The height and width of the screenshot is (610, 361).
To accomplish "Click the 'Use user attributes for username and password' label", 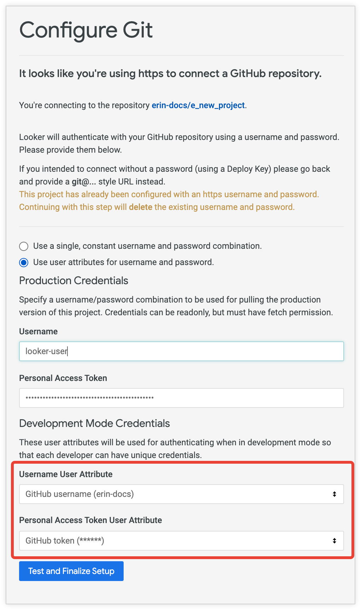I will click(x=123, y=262).
